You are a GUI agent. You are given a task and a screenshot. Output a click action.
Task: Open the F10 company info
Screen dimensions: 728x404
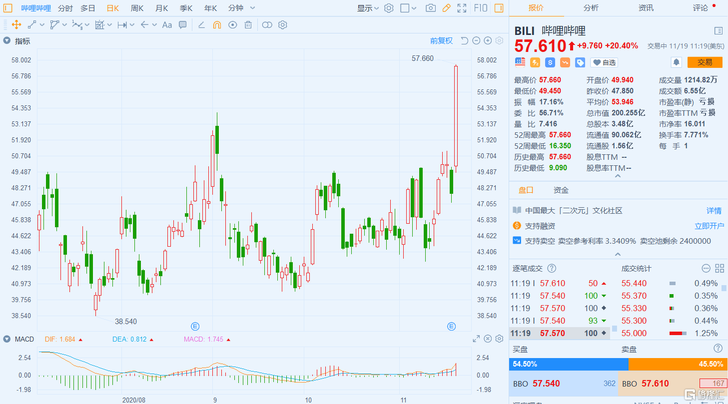(x=481, y=8)
